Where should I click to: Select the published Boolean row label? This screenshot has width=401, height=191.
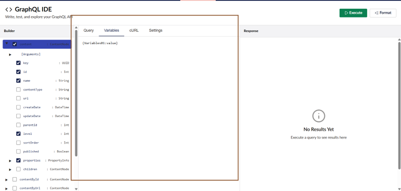pos(31,151)
